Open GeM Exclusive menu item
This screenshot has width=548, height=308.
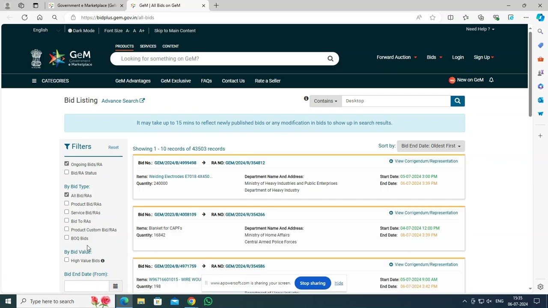[x=176, y=81]
